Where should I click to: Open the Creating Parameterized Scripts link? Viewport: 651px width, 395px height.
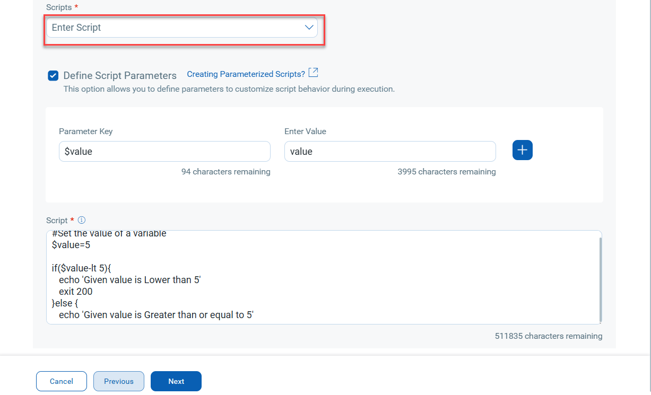[x=246, y=74]
